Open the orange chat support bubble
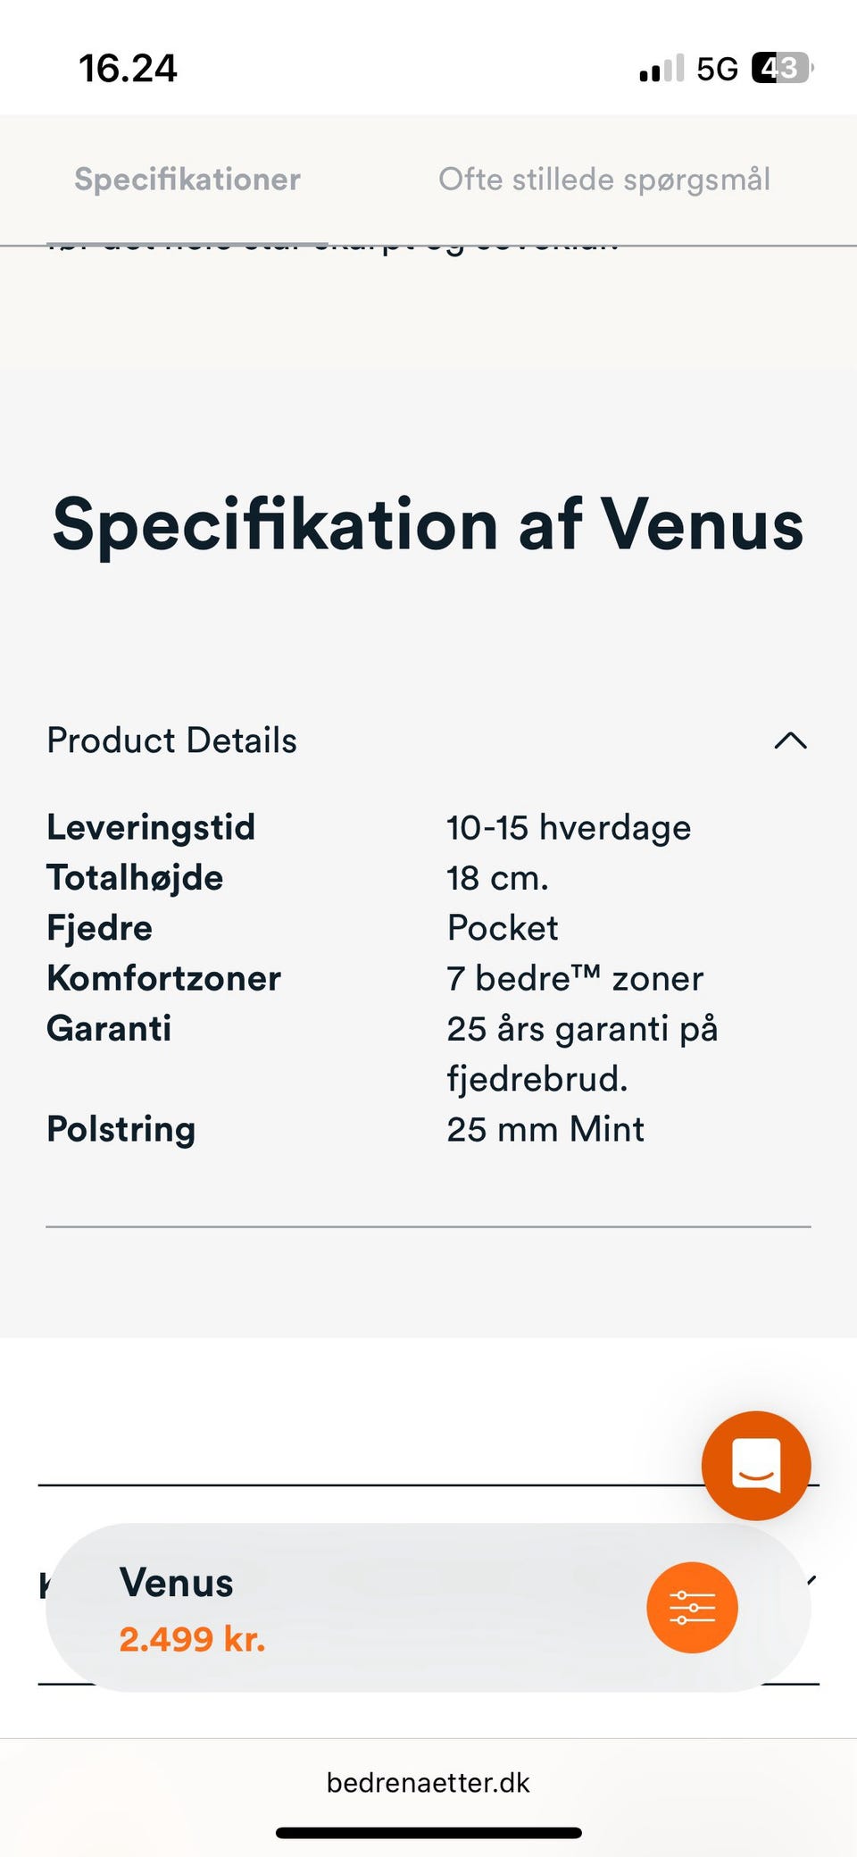This screenshot has width=857, height=1857. click(756, 1465)
